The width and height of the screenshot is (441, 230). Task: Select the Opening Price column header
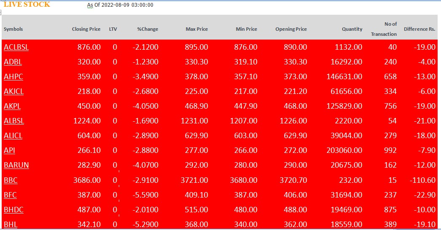point(291,29)
